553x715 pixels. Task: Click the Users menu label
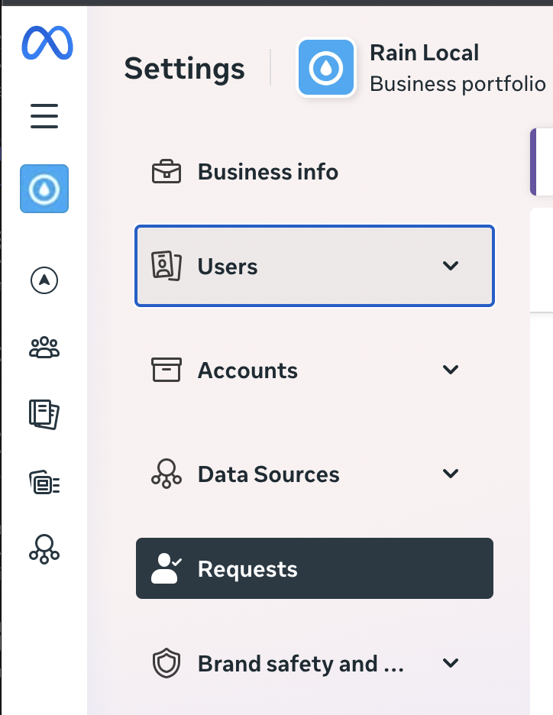[x=228, y=267]
